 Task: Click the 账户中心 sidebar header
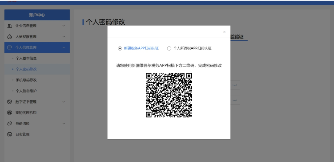click(37, 15)
